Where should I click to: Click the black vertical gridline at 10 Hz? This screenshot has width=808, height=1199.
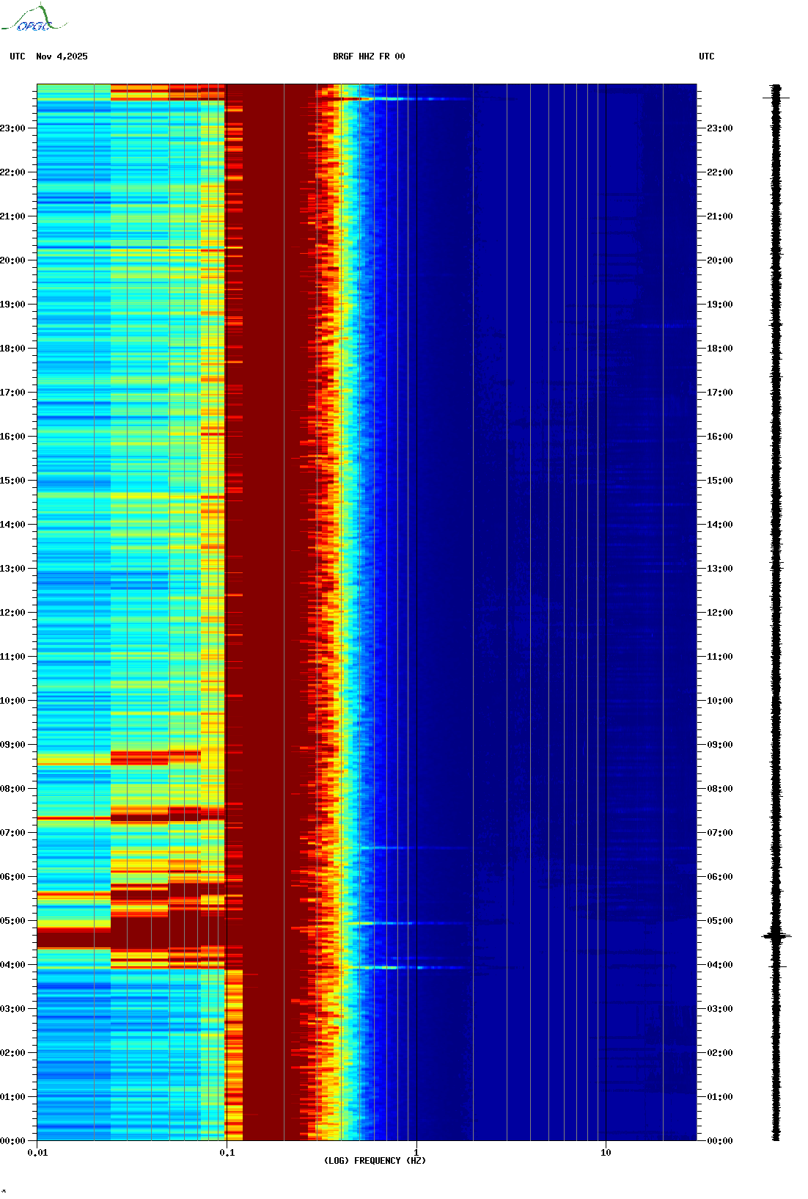[x=606, y=587]
